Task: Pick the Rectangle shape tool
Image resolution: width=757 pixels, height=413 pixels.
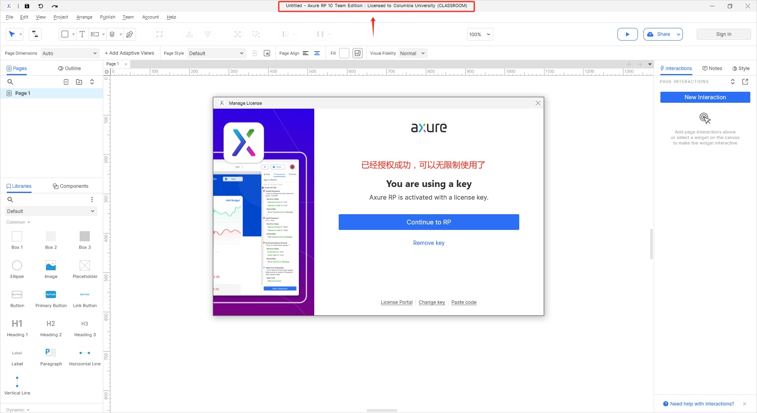Action: coord(65,34)
